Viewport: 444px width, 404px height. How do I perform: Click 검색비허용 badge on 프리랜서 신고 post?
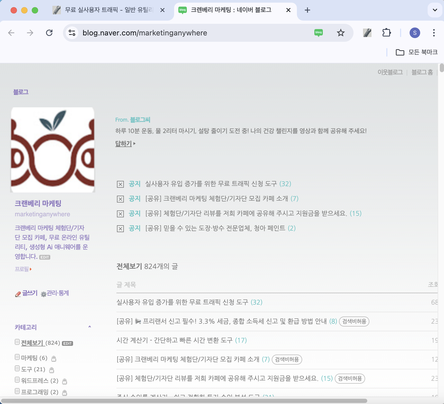pos(354,322)
